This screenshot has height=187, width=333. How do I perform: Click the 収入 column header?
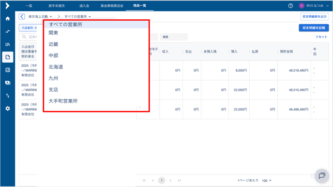click(166, 52)
